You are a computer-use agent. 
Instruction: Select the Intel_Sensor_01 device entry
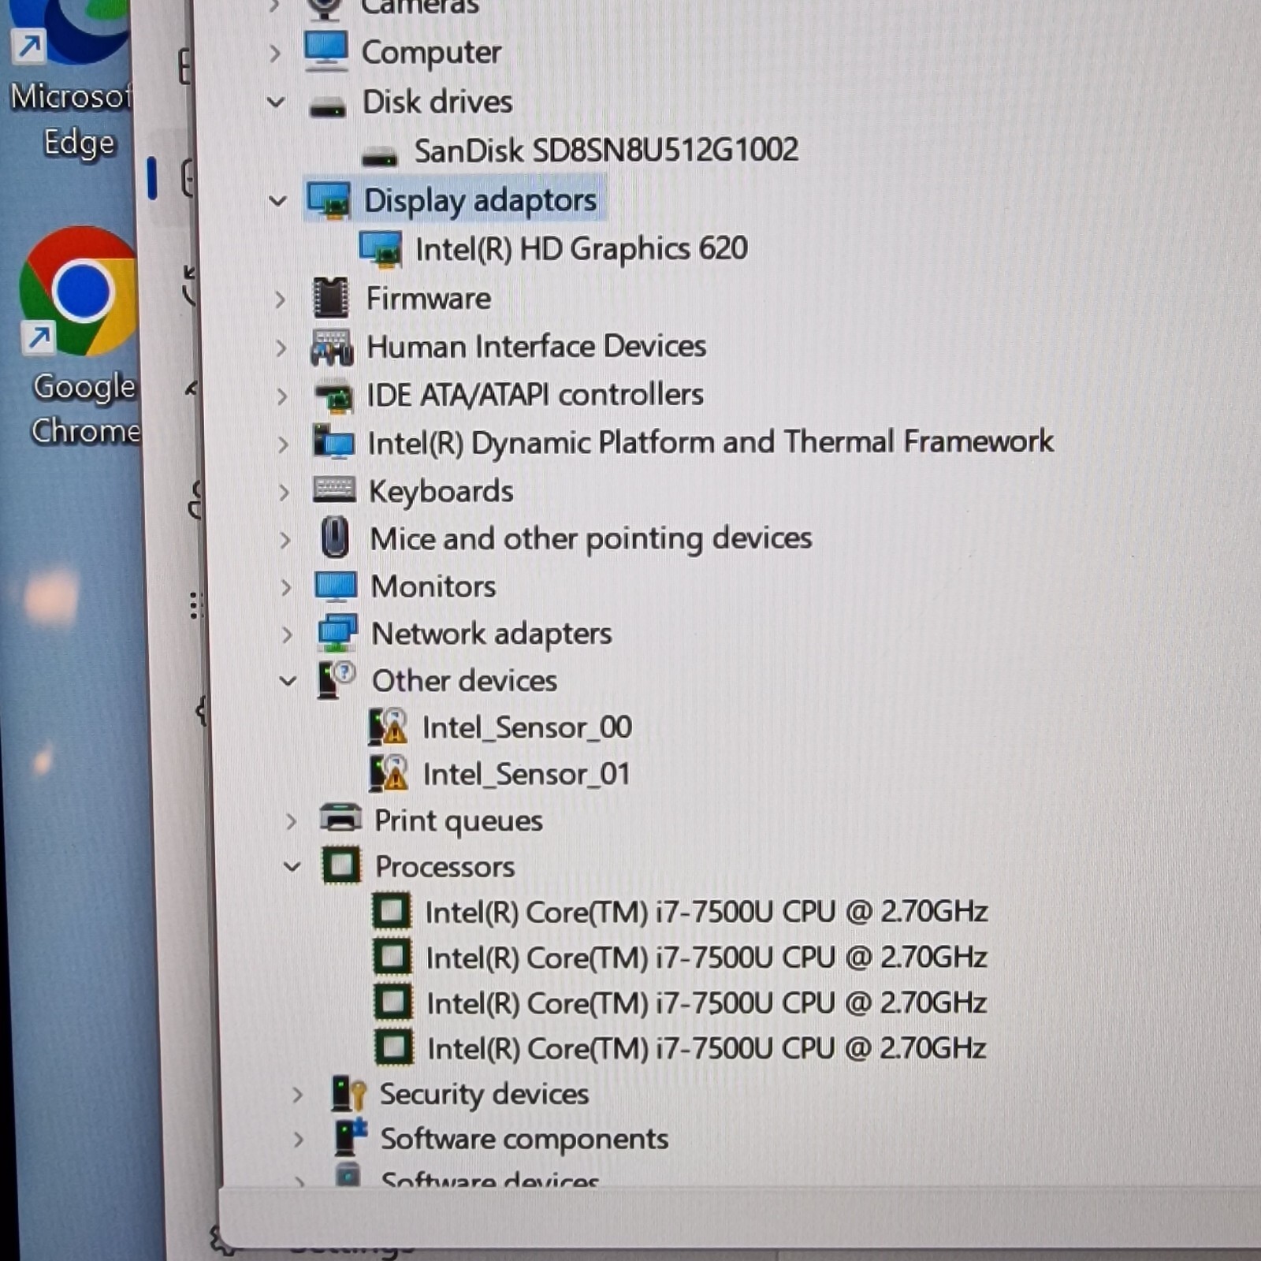click(x=526, y=774)
